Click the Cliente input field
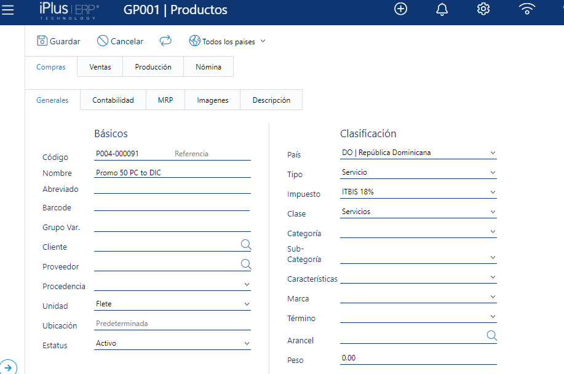This screenshot has height=374, width=564. (x=167, y=246)
